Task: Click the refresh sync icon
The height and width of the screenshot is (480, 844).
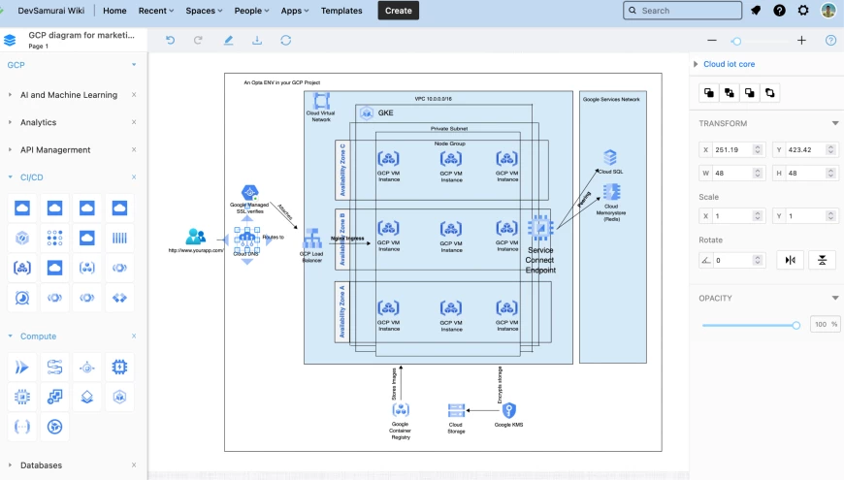Action: pos(286,41)
